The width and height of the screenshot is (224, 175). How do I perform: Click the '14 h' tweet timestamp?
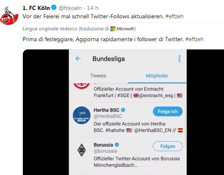coord(93,8)
